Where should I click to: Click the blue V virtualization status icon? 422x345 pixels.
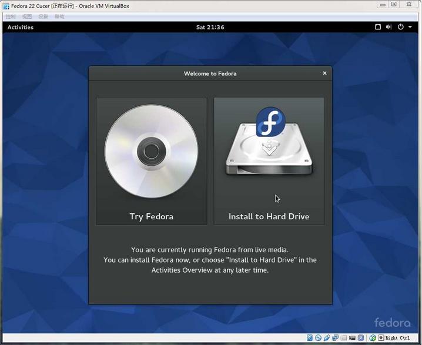pos(361,338)
